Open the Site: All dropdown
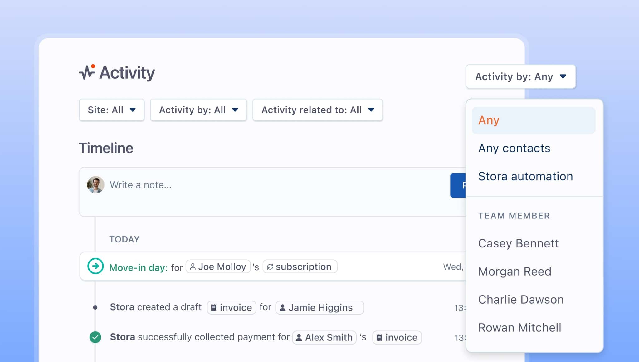This screenshot has width=639, height=362. (x=111, y=110)
